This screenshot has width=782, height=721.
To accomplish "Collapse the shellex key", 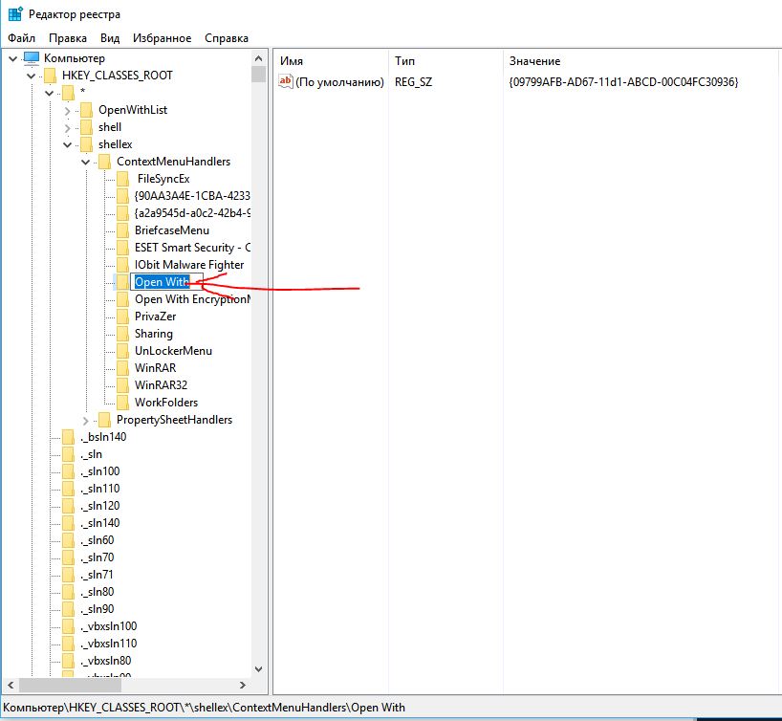I will pos(67,144).
